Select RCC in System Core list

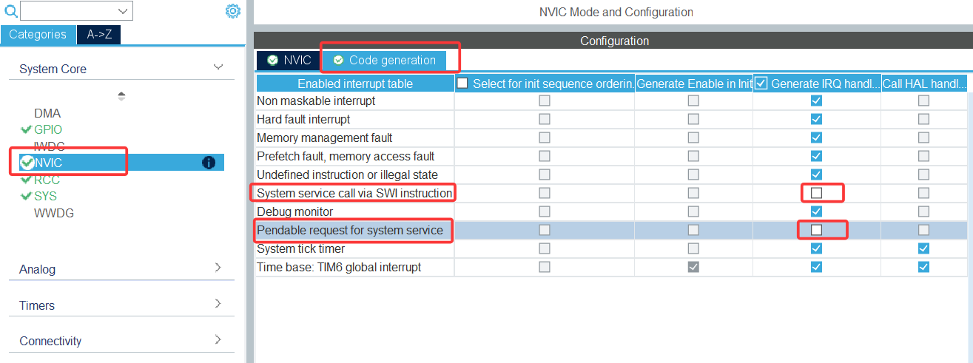47,180
